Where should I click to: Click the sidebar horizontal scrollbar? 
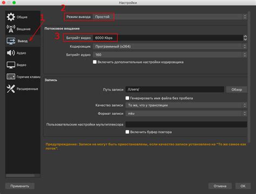20,175
